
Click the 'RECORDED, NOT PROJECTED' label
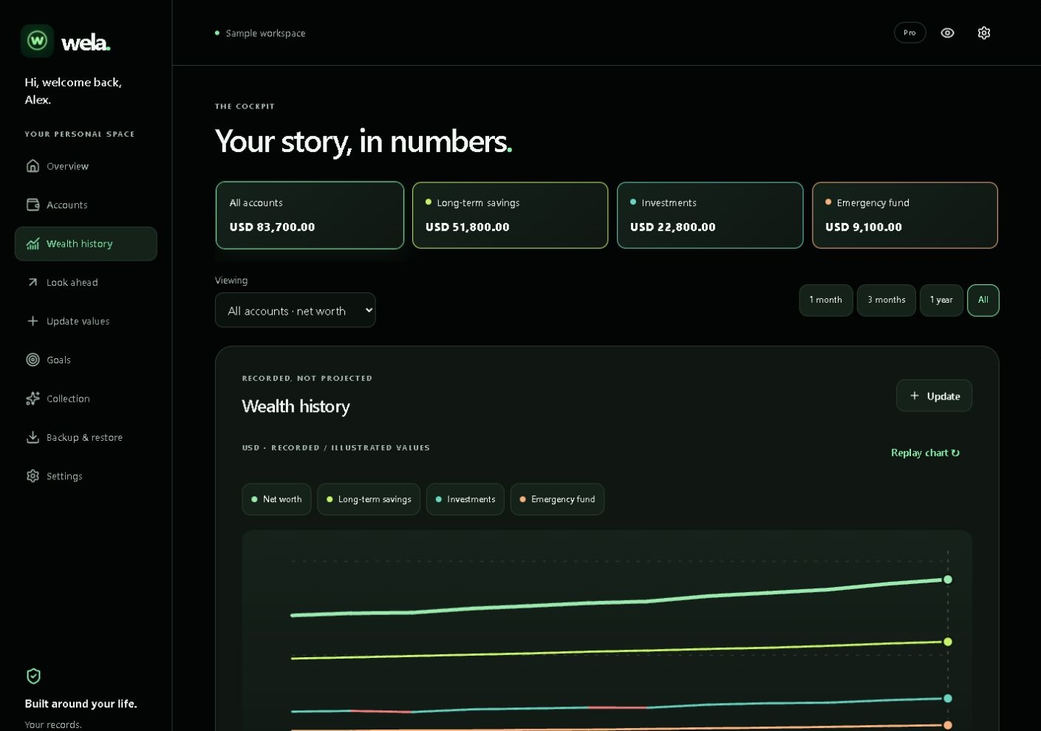click(x=307, y=378)
